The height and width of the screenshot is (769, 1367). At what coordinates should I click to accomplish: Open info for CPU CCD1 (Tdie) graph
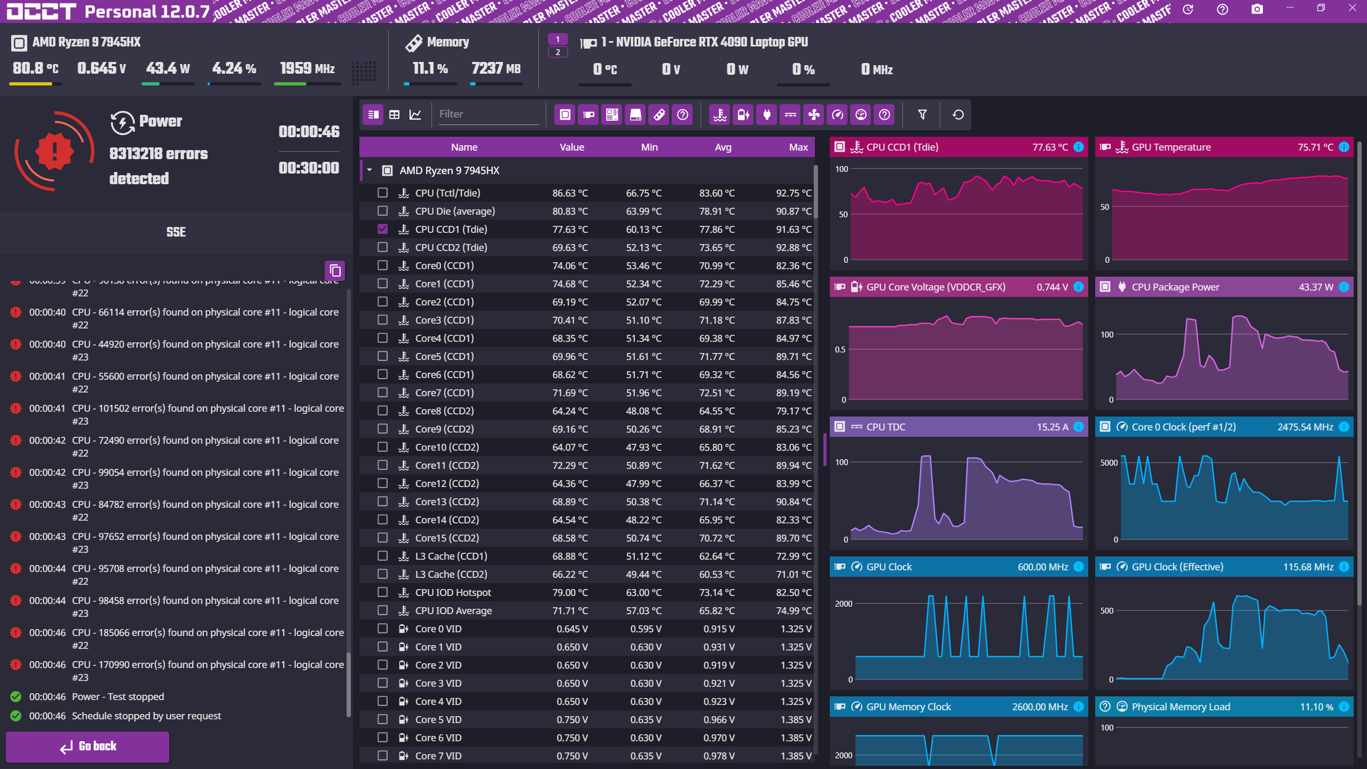(x=1079, y=147)
